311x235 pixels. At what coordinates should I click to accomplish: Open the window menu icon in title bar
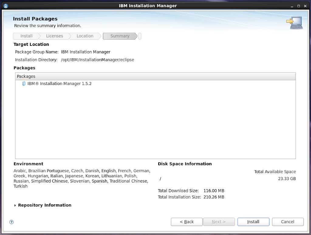click(x=5, y=5)
